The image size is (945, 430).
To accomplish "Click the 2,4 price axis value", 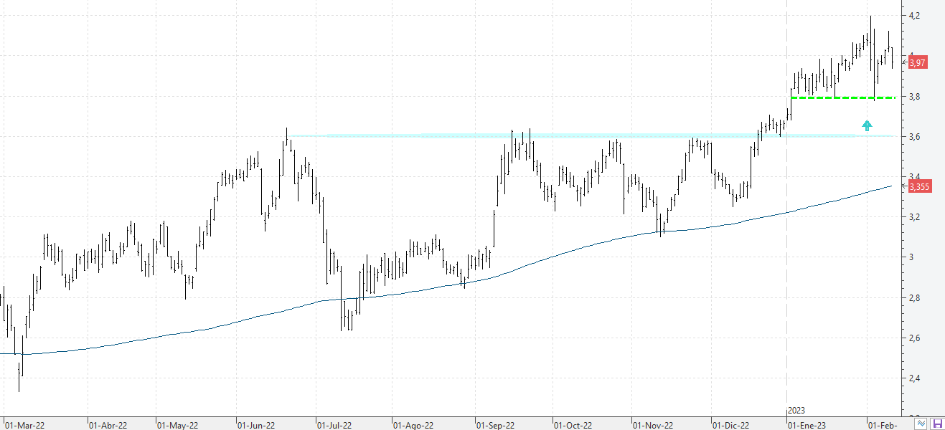I will [x=915, y=378].
